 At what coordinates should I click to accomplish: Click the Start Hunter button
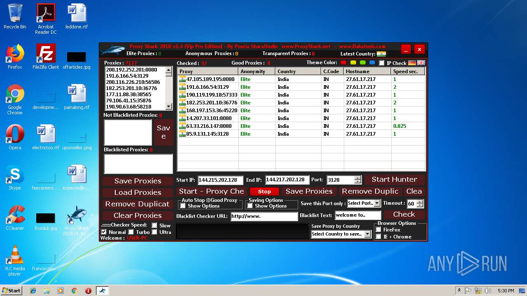point(394,179)
